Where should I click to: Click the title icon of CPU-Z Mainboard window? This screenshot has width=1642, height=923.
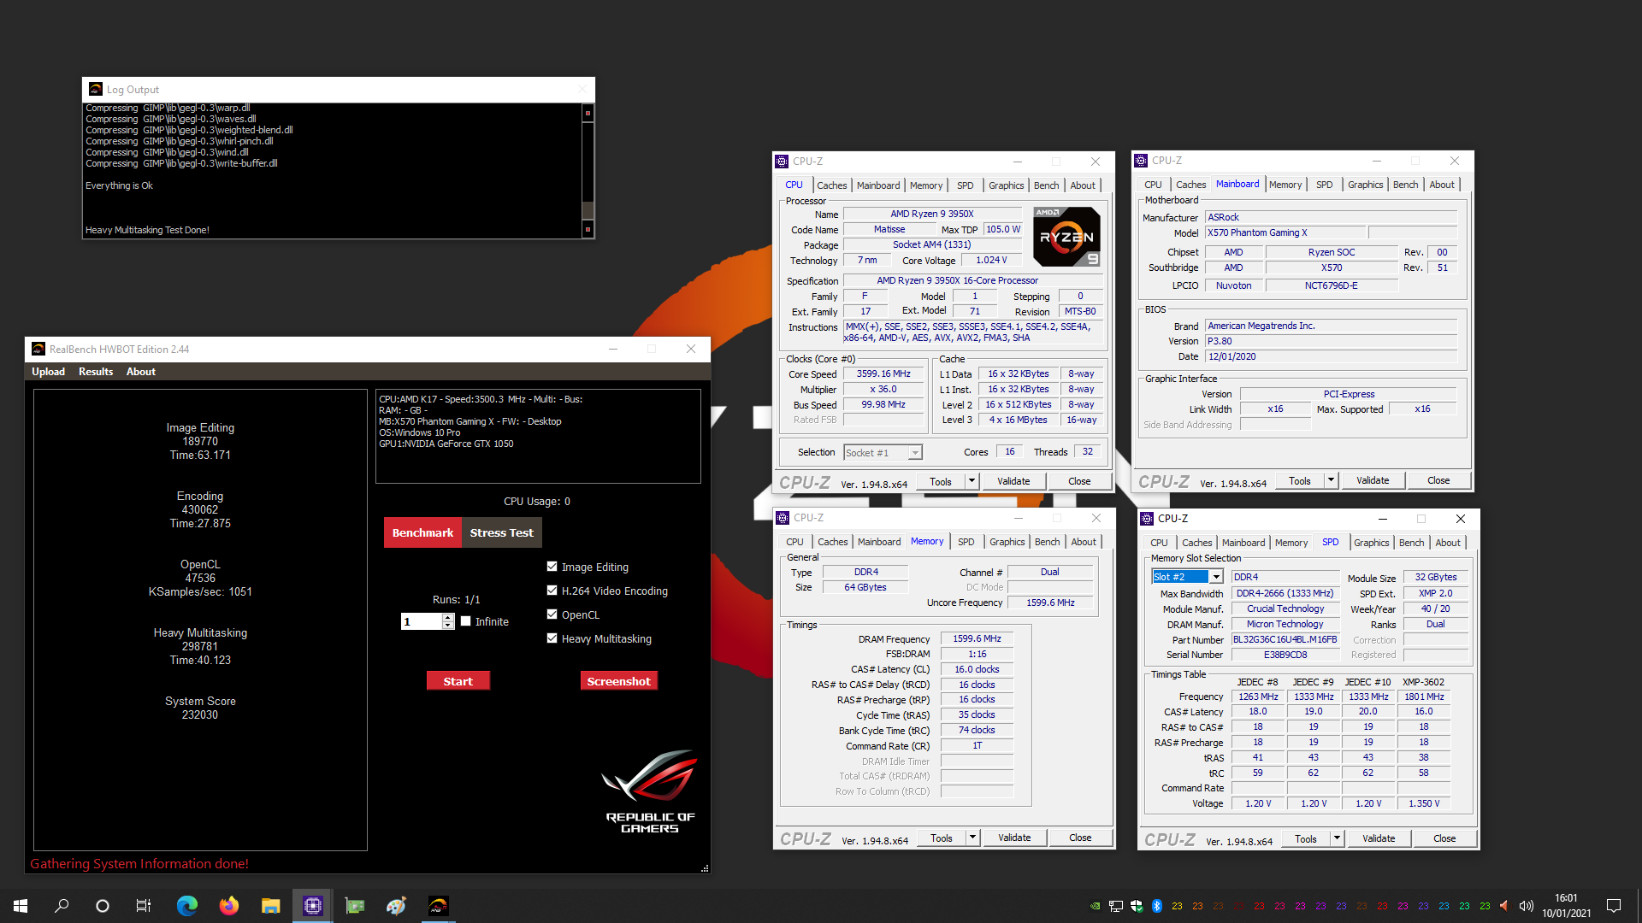tap(1140, 160)
